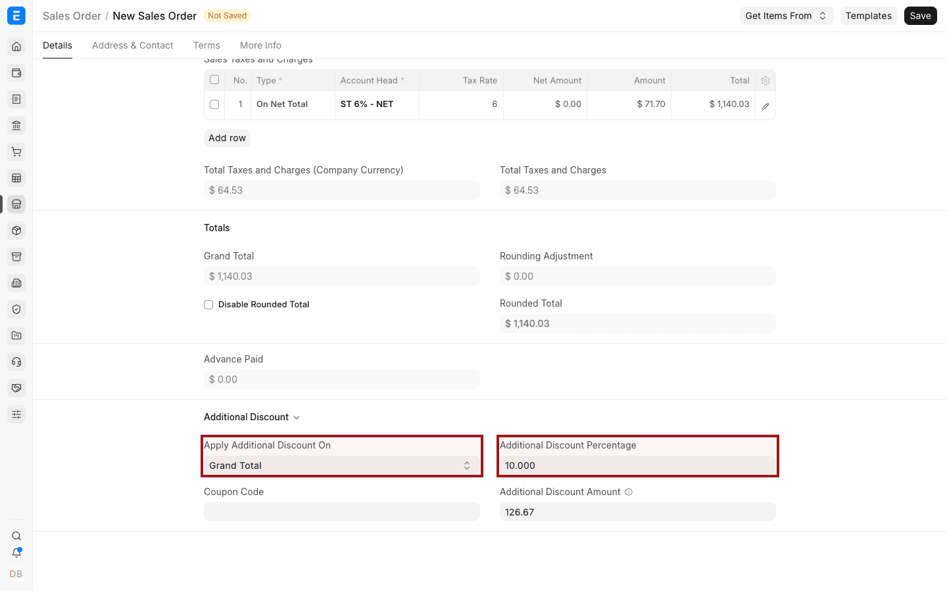The image size is (947, 591).
Task: Check the row 1 tax checkbox
Action: pos(214,104)
